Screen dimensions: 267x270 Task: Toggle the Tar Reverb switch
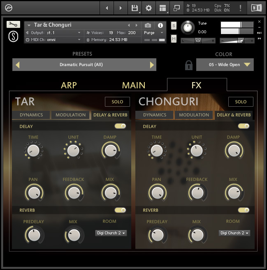pyautogui.click(x=120, y=210)
